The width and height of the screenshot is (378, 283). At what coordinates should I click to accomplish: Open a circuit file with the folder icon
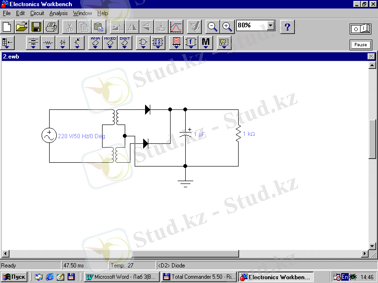(x=22, y=27)
